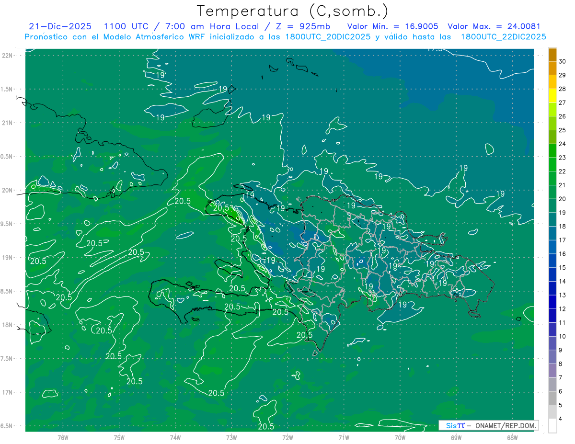The width and height of the screenshot is (575, 444).
Task: Click the '19N' latitude axis label
Action: (7, 258)
